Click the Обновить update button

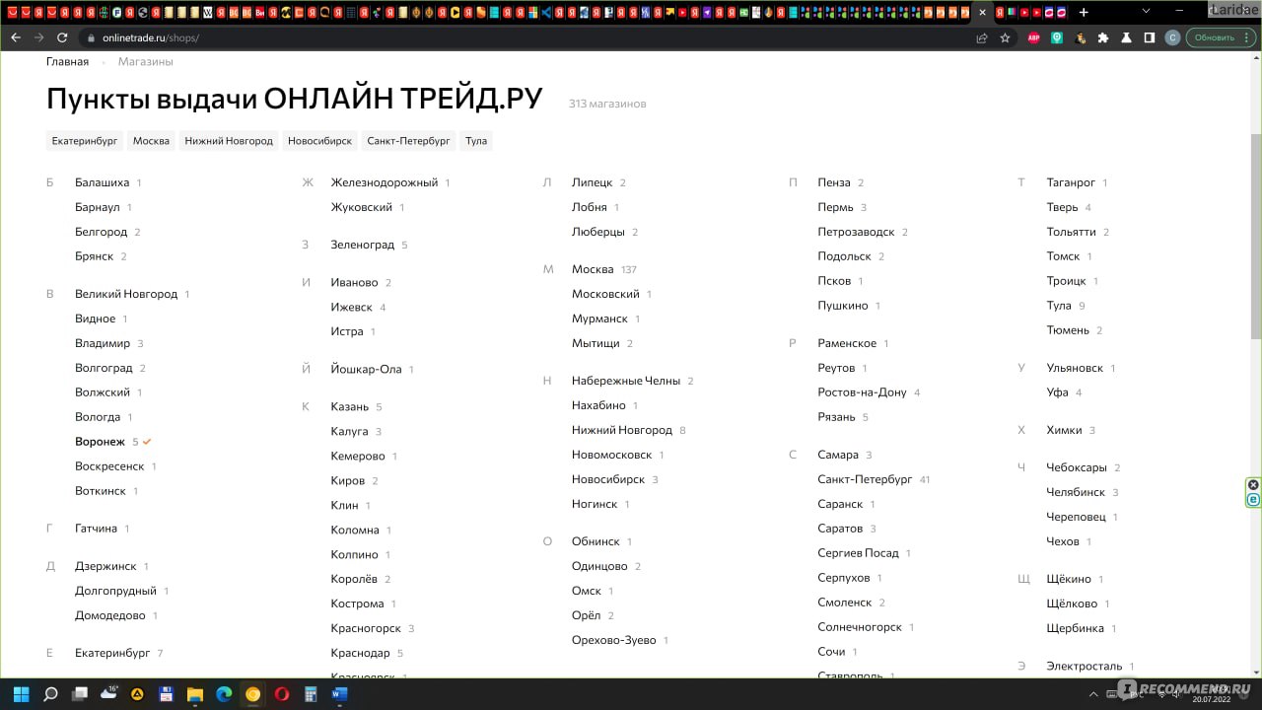[x=1219, y=37]
